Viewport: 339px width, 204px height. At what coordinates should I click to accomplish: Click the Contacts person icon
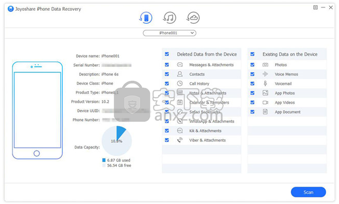pos(180,74)
